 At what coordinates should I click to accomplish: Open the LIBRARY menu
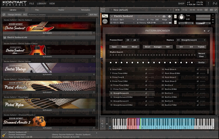[x=42, y=3]
